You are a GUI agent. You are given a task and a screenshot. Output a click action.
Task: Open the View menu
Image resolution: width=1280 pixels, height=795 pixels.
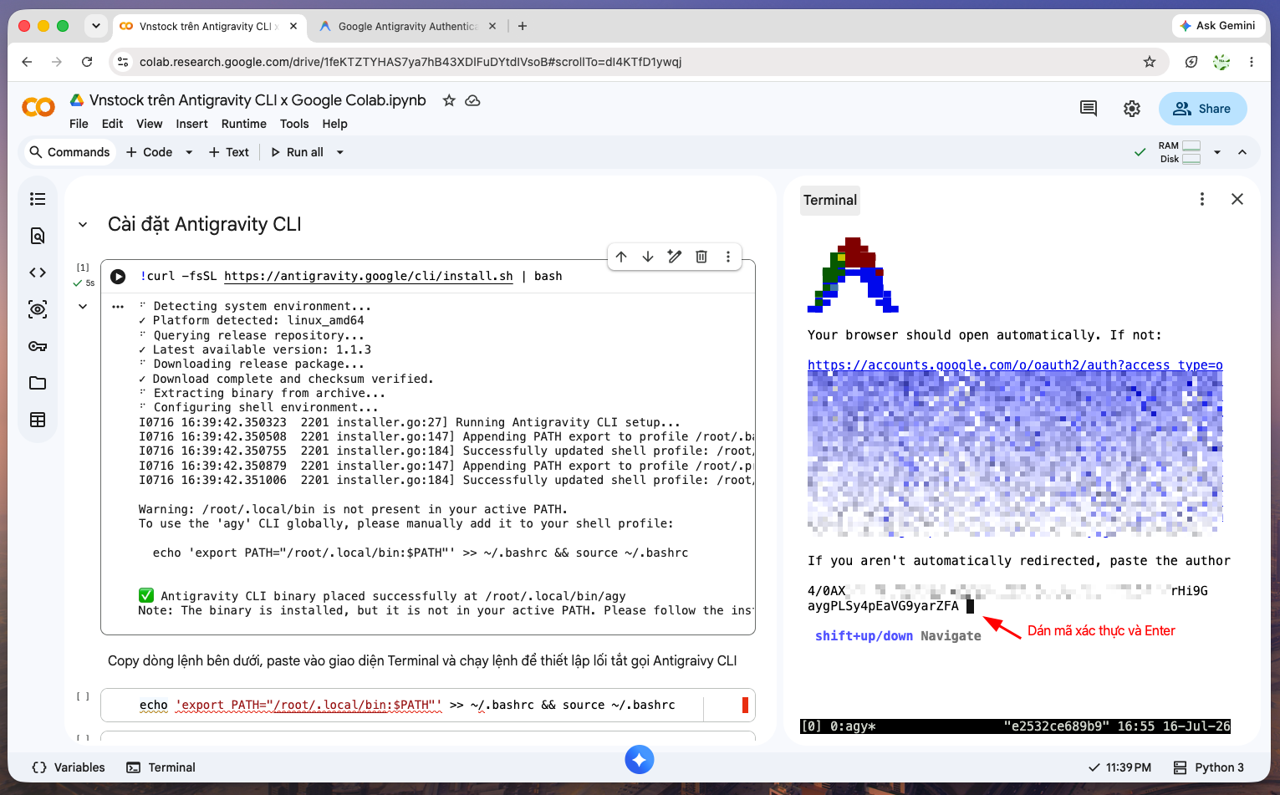coord(150,124)
